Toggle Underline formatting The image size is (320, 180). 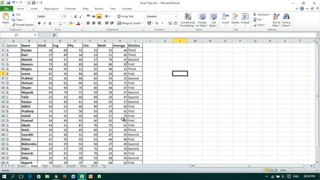(x=50, y=23)
